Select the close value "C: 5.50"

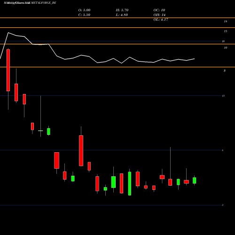(x=84, y=15)
